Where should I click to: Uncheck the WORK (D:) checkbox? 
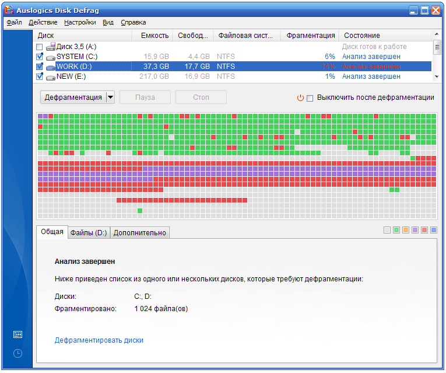pyautogui.click(x=40, y=67)
